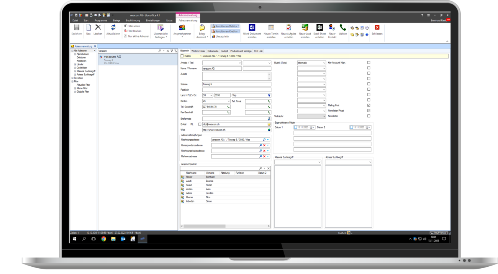The height and width of the screenshot is (274, 498).
Task: Expand the Favoriten tree node
Action: [72, 78]
